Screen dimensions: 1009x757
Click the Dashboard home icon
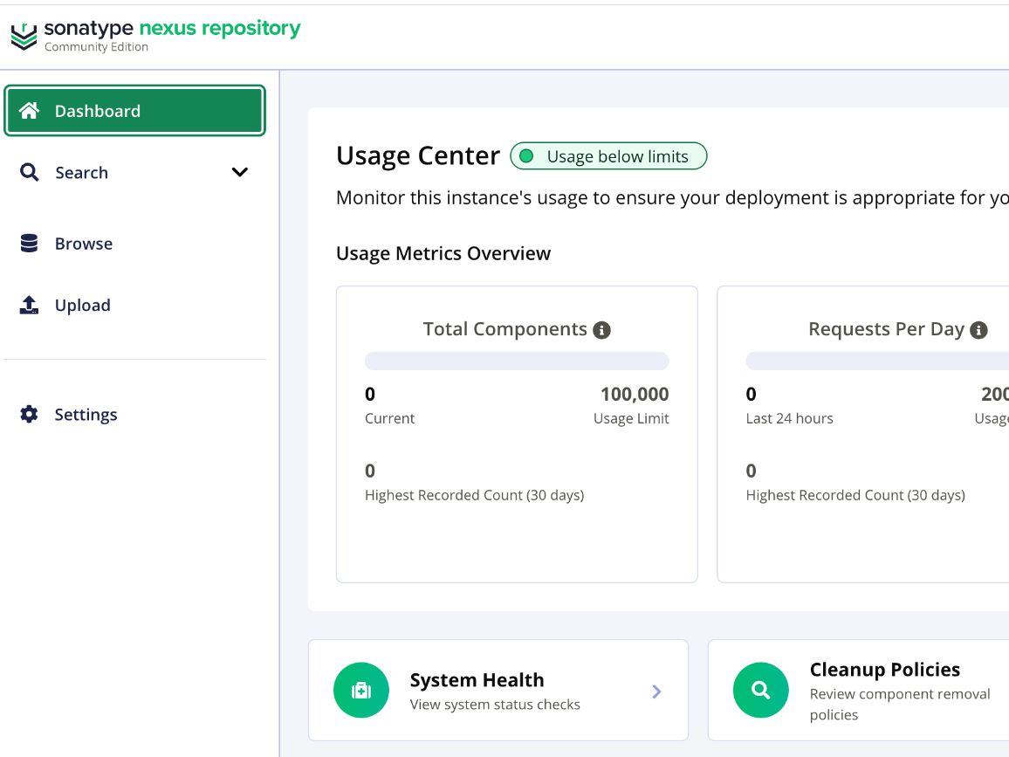[x=30, y=111]
